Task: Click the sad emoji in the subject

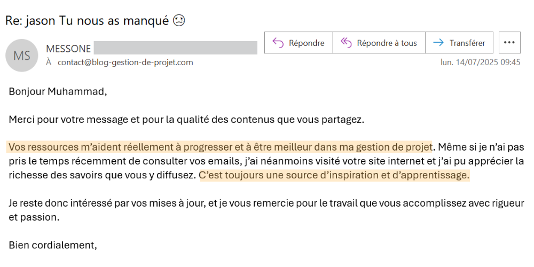Action: click(179, 21)
